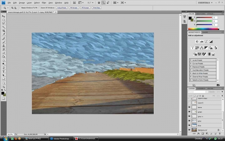This screenshot has width=225, height=141.
Task: Add a Vibrance adjustment
Action: click(x=192, y=48)
